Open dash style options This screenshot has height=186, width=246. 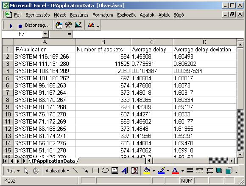(199, 171)
